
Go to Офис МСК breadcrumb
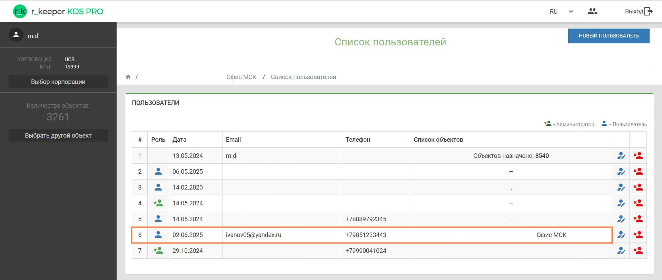[241, 77]
